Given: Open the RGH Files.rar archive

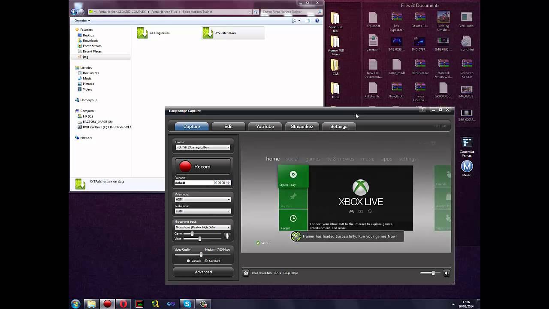Looking at the screenshot, I should [x=420, y=67].
